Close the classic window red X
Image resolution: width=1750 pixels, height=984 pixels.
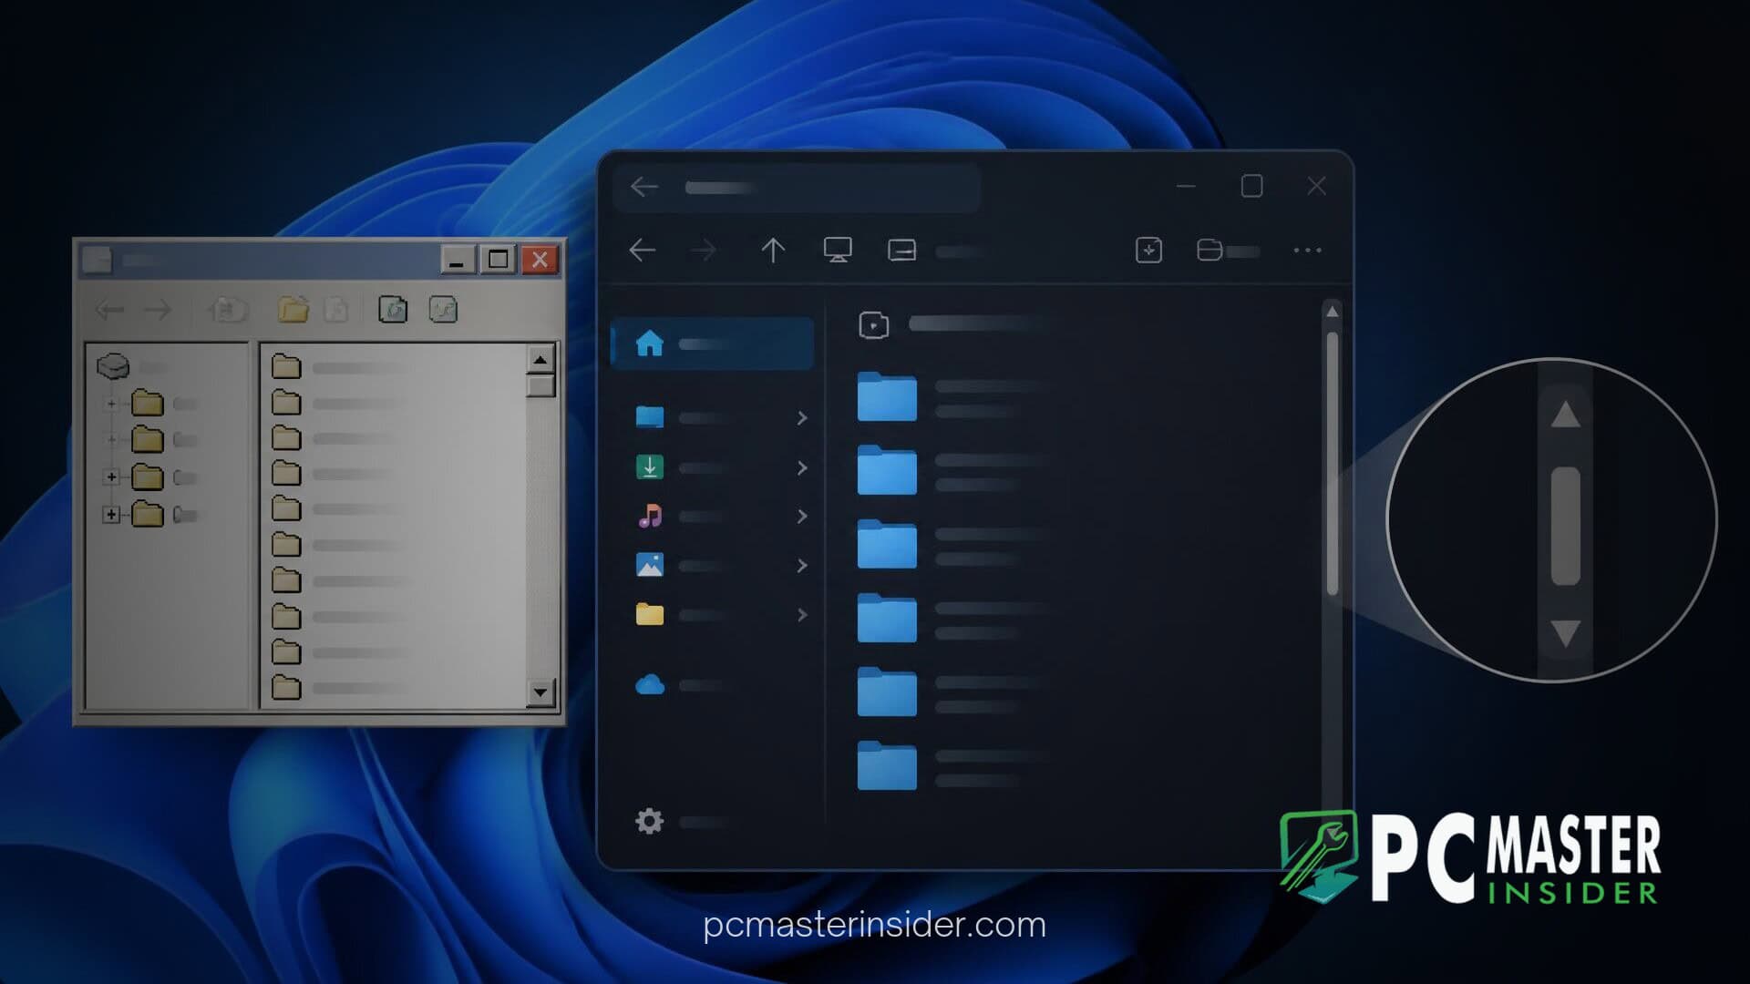pyautogui.click(x=540, y=260)
